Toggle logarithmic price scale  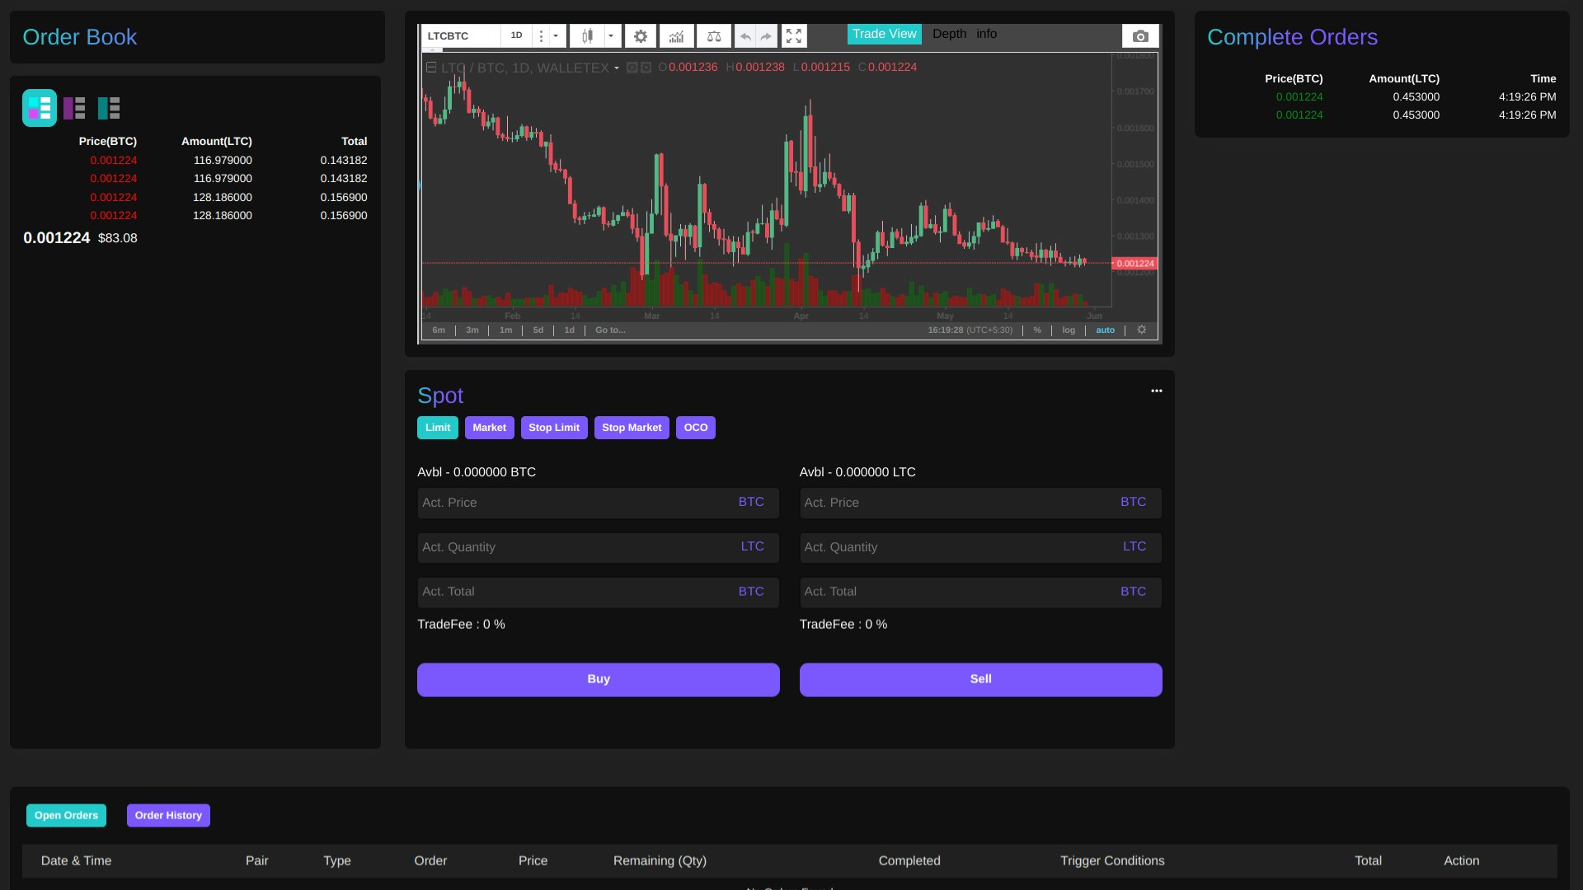tap(1069, 330)
